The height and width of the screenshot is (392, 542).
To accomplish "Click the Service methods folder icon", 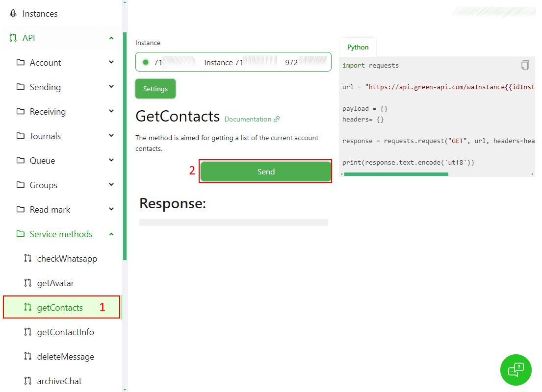I will click(21, 234).
